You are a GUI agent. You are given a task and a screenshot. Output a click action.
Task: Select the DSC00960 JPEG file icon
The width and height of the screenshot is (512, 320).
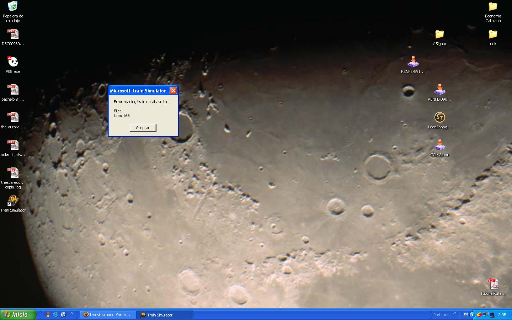[x=13, y=34]
